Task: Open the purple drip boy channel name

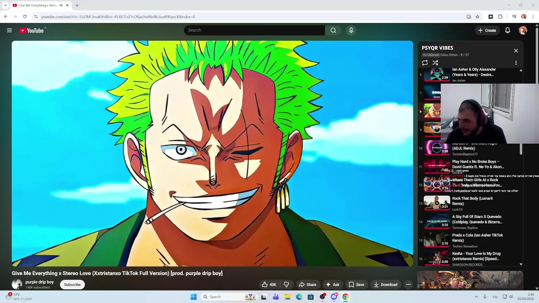Action: 40,282
